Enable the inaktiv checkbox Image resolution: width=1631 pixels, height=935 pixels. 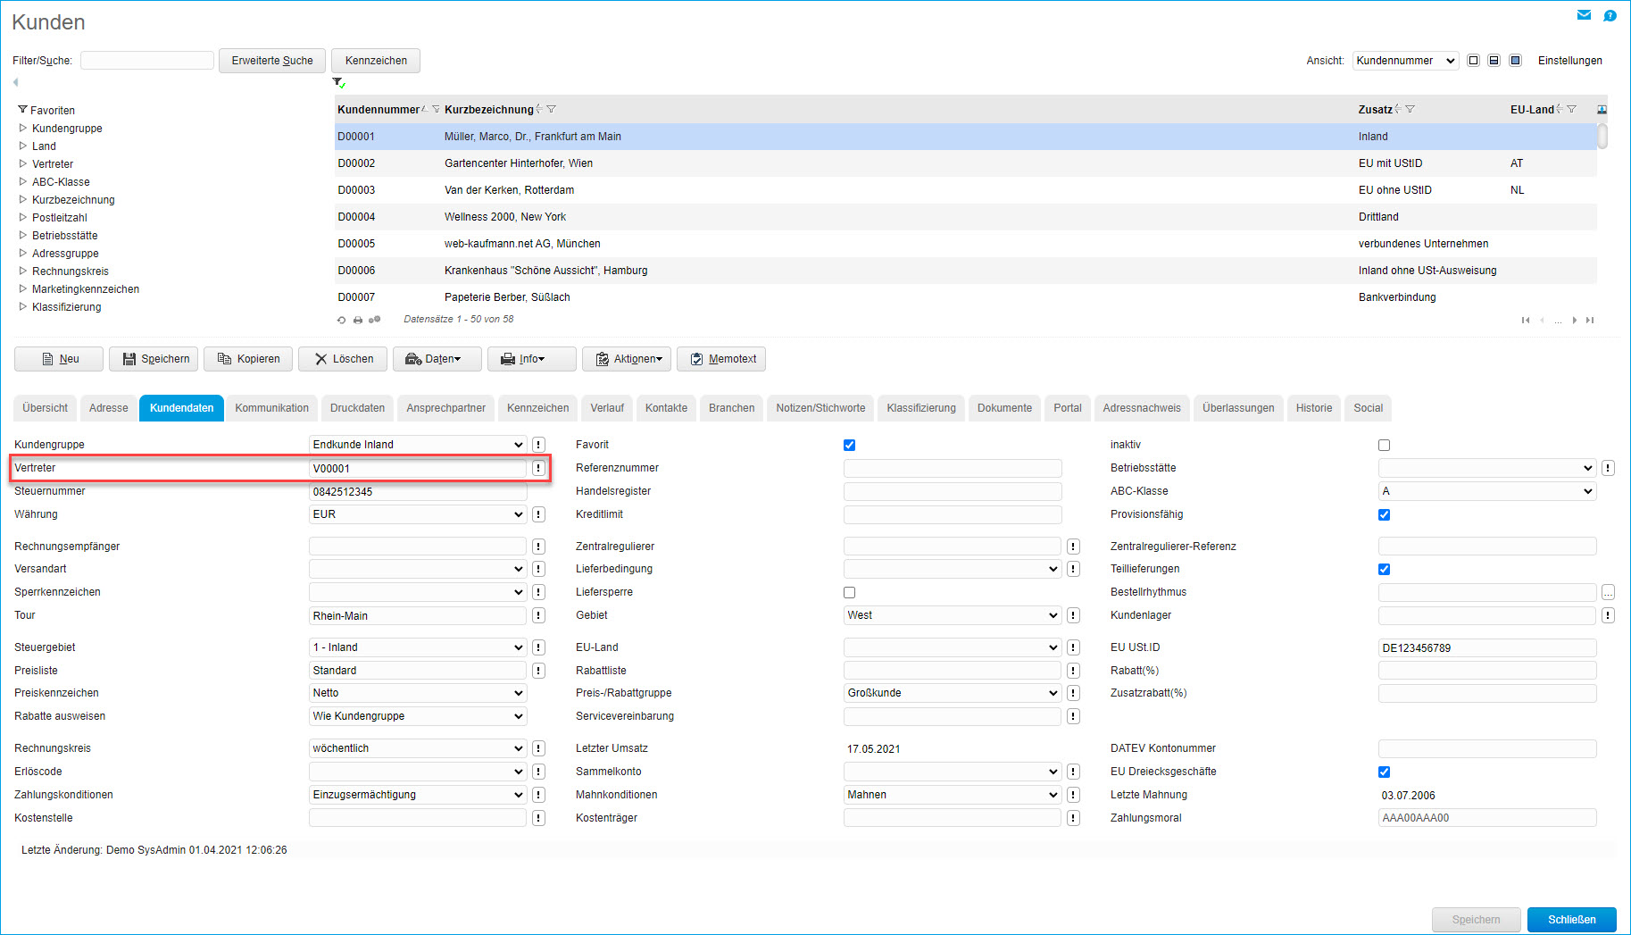(1384, 445)
